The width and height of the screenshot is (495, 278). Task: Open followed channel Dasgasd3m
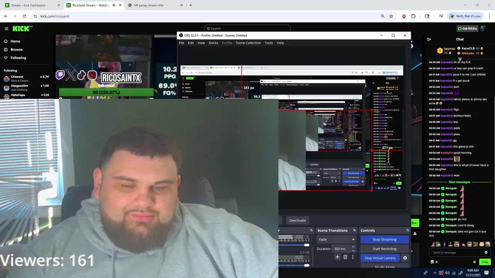click(26, 88)
